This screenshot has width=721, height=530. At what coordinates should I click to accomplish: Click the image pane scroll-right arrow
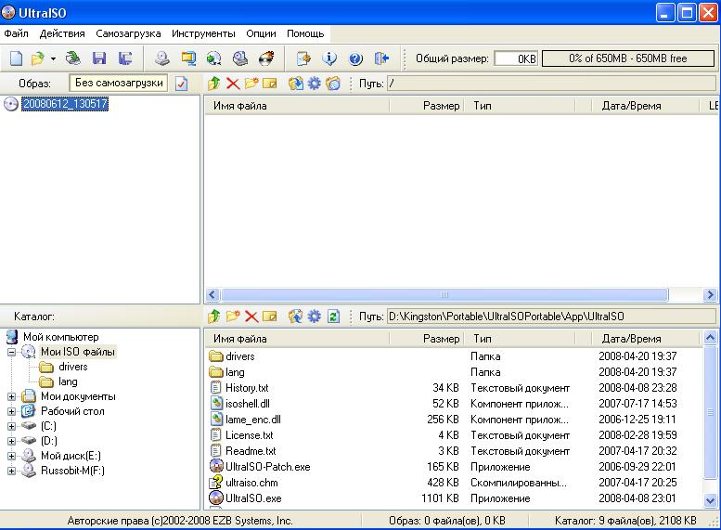coord(710,294)
